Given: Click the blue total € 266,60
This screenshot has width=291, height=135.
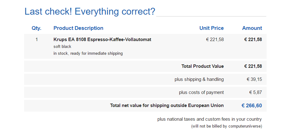Looking at the screenshot, I should (x=252, y=105).
